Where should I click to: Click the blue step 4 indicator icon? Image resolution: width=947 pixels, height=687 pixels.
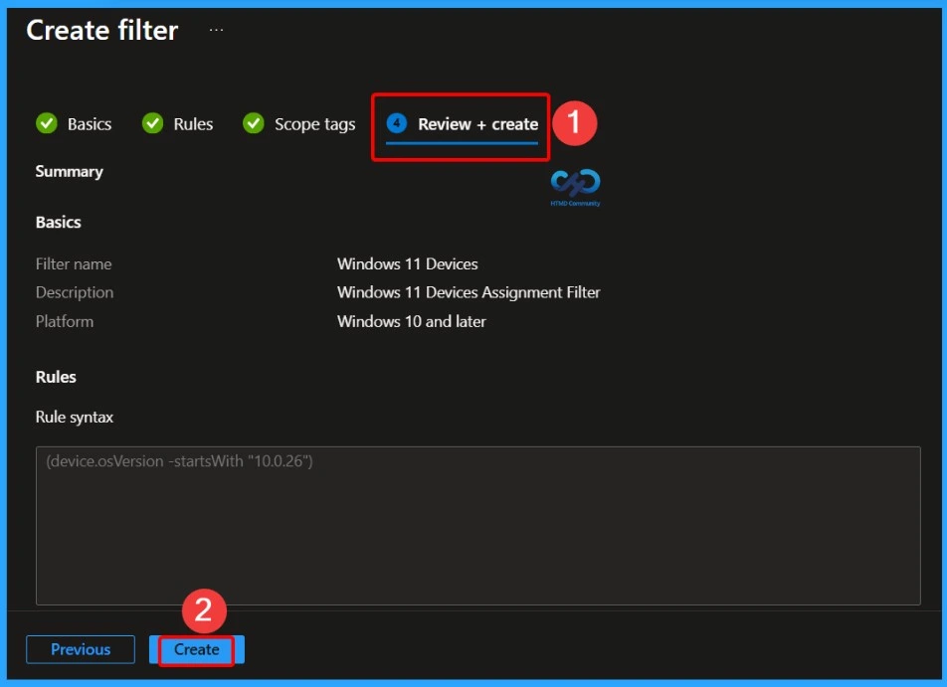[398, 123]
